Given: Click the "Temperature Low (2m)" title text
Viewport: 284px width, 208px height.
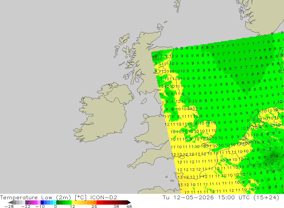Looking at the screenshot, I should [x=35, y=198].
